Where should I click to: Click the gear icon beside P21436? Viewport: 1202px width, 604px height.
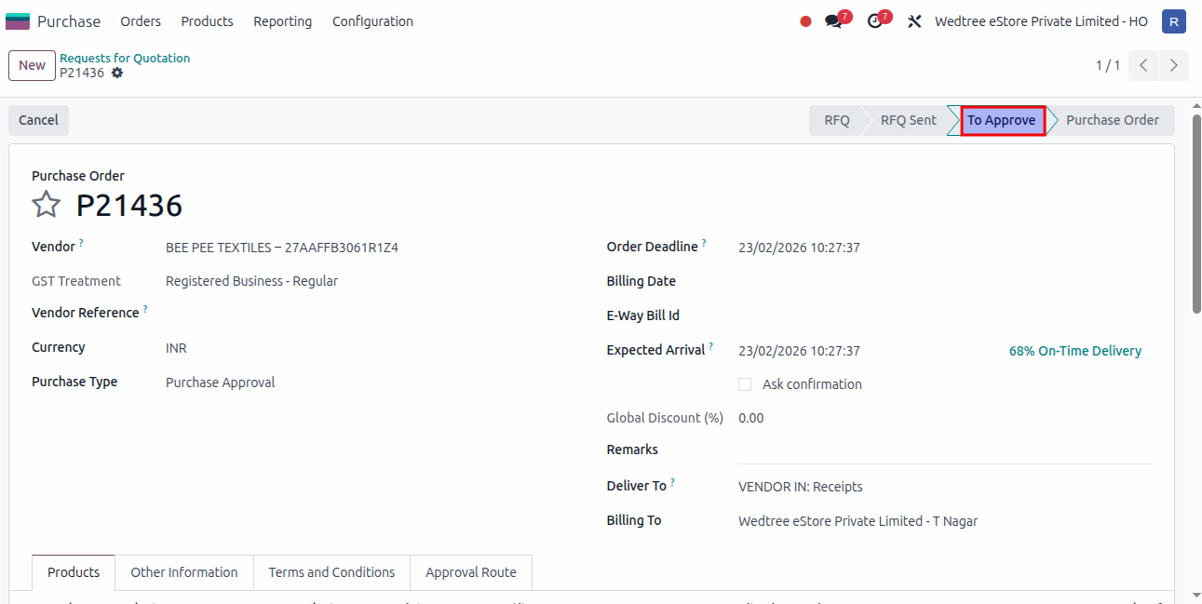click(117, 73)
